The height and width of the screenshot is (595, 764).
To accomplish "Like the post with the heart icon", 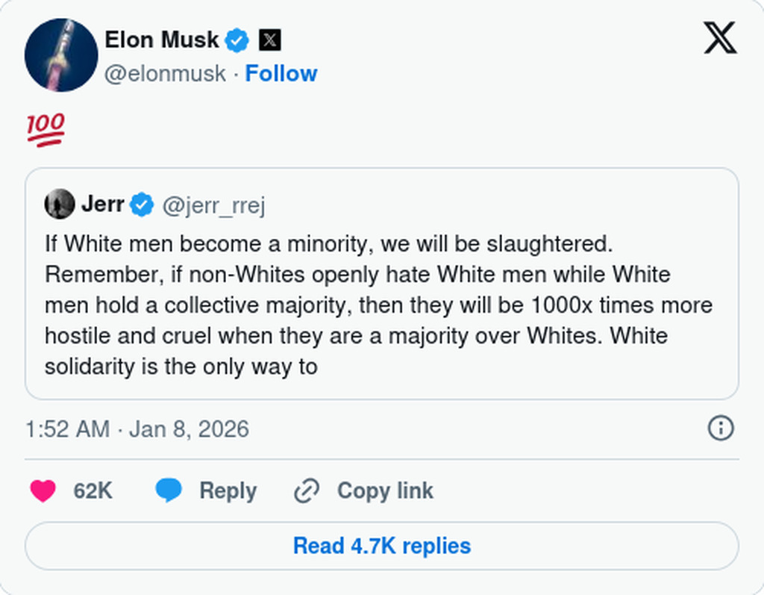I will pyautogui.click(x=43, y=490).
